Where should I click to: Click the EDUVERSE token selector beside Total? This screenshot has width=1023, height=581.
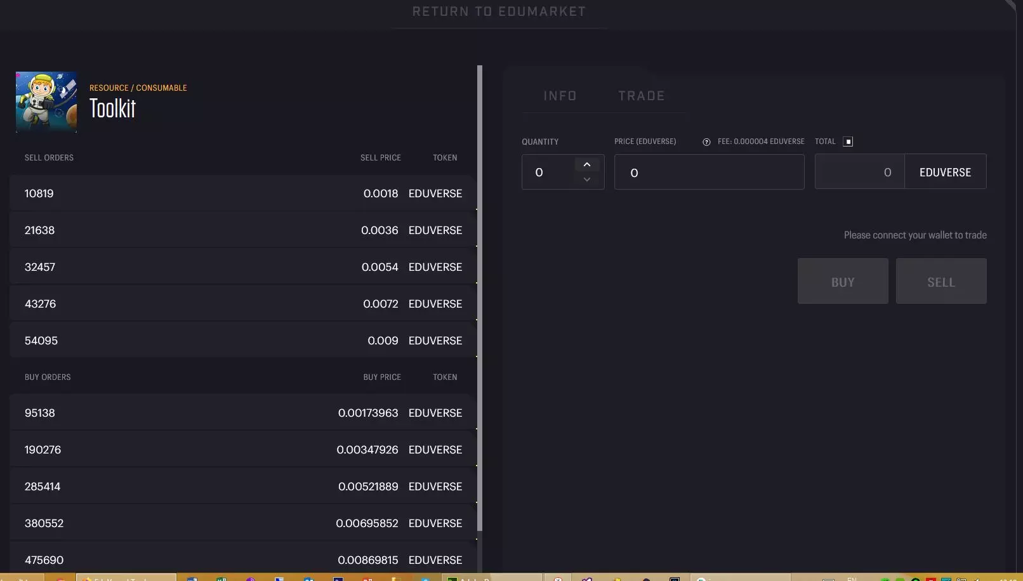945,172
